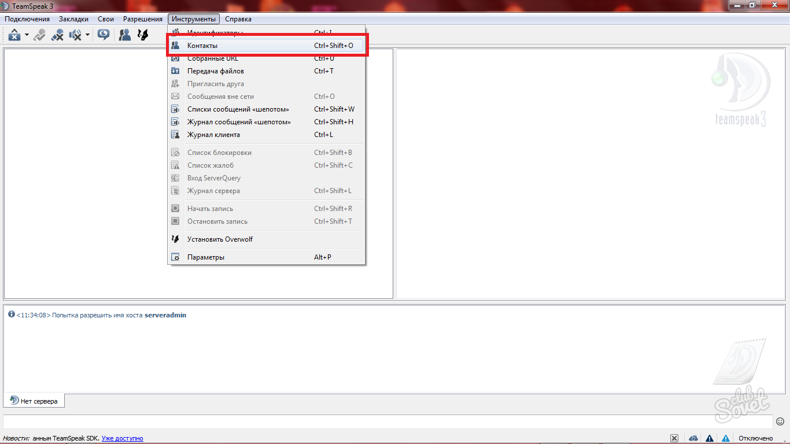Click the contacts toolbar icon
Screen dimensions: 790x444
[x=125, y=35]
